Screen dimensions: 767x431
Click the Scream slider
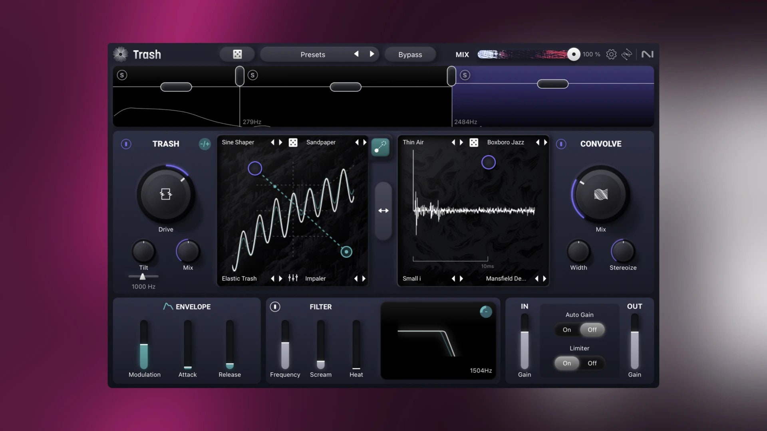coord(321,344)
